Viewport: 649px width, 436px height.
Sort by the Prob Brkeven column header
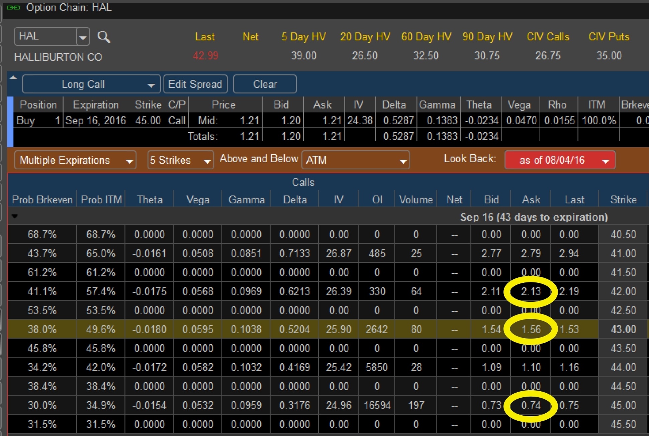[x=42, y=200]
